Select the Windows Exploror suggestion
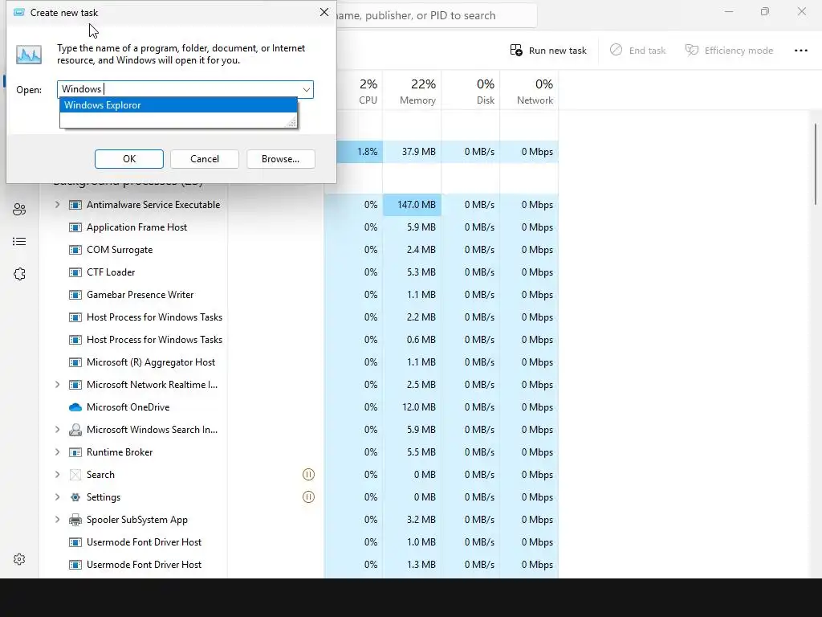This screenshot has width=822, height=617. (178, 105)
